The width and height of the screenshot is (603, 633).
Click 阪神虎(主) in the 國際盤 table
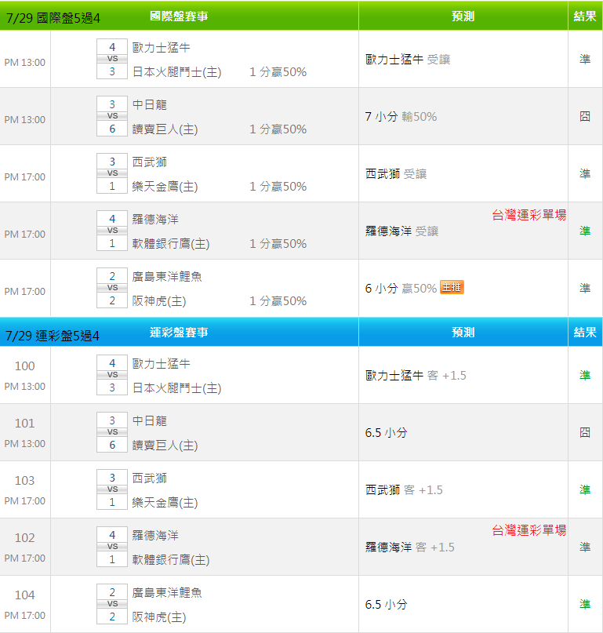[159, 301]
